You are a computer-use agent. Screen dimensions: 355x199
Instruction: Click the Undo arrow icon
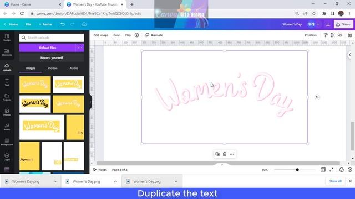click(x=63, y=24)
